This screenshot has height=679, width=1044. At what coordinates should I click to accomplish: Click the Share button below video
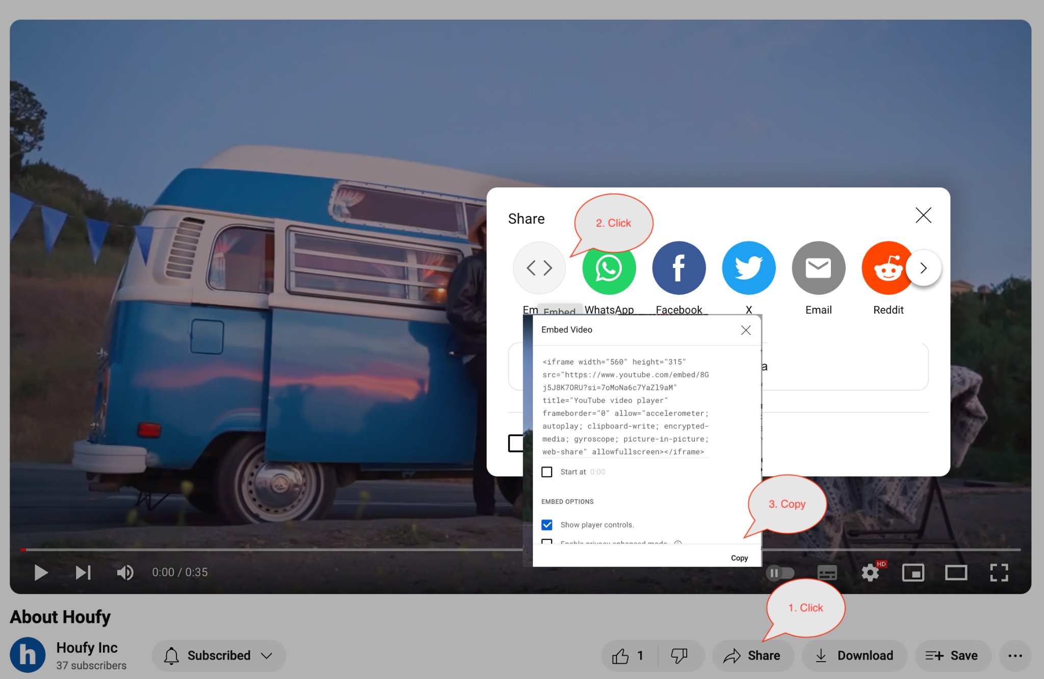752,656
